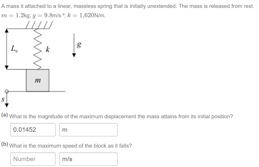Click the Number input field for part (b)
Viewport: 259px width, 167px height.
(33, 159)
